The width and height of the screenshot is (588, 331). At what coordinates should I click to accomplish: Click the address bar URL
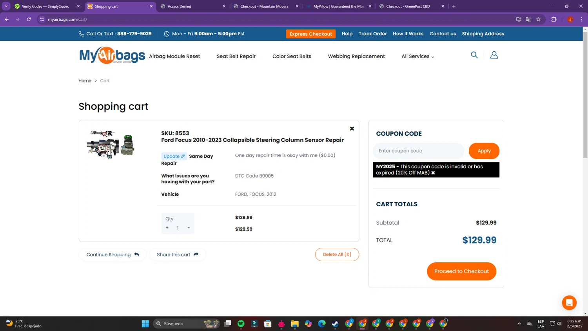(x=67, y=19)
